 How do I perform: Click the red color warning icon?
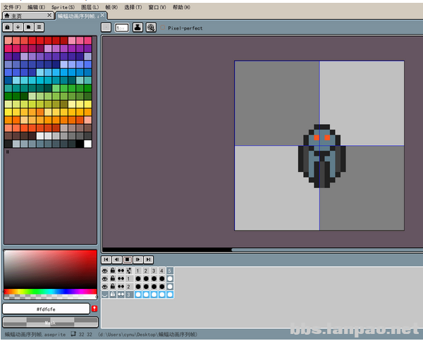point(94,309)
